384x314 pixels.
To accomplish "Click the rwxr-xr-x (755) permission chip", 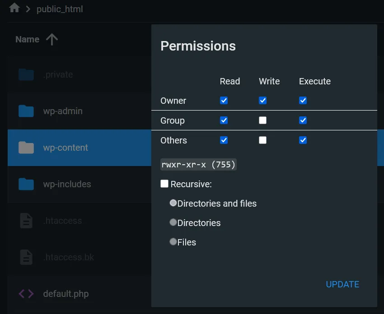I will 198,164.
